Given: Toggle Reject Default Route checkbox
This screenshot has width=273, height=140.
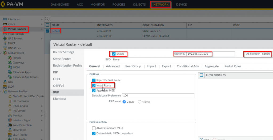Looking at the screenshot, I should 94,80.
